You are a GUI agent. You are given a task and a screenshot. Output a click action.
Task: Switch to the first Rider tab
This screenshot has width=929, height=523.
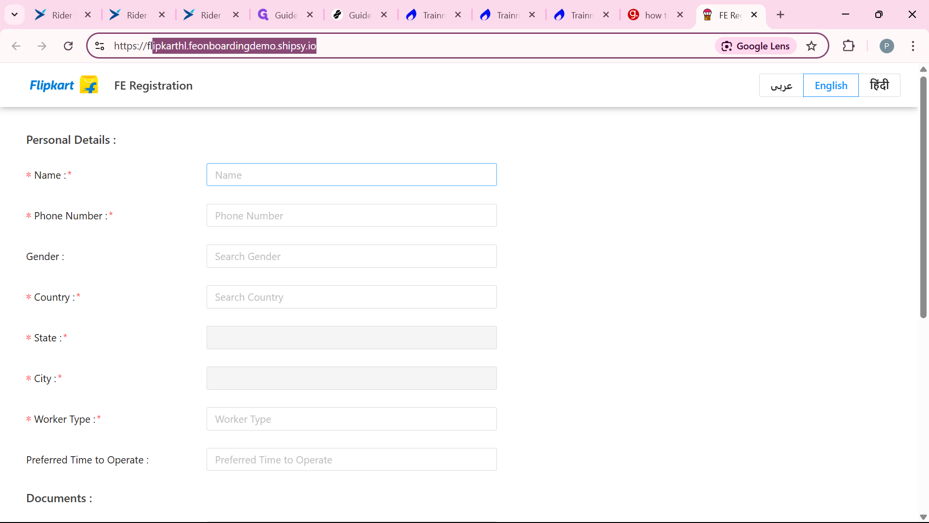point(54,15)
